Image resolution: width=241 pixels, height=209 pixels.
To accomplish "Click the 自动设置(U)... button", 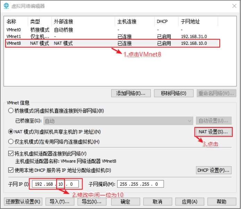I will 214,121.
